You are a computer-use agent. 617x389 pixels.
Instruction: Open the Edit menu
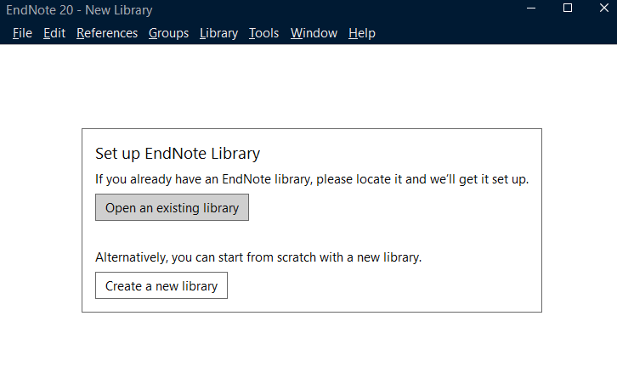pos(54,33)
